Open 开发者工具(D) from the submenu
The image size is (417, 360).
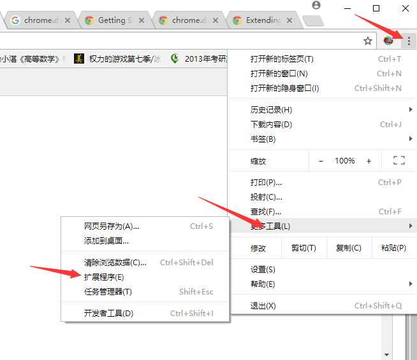tap(145, 314)
